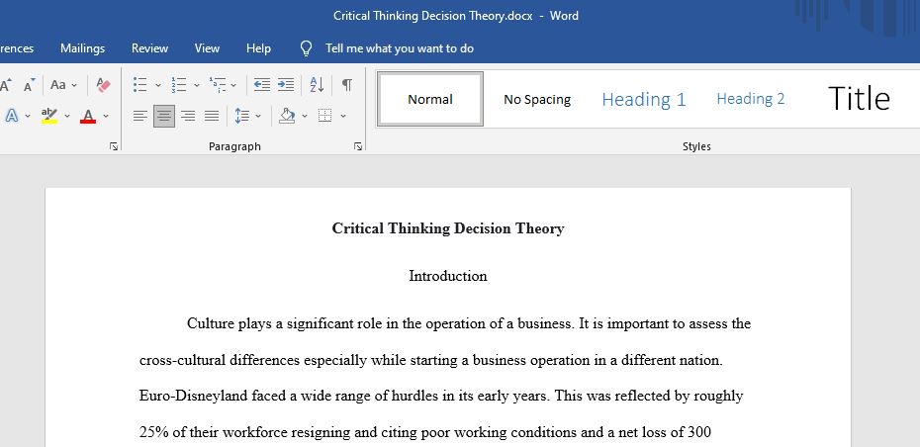
Task: Align text left
Action: coord(139,116)
